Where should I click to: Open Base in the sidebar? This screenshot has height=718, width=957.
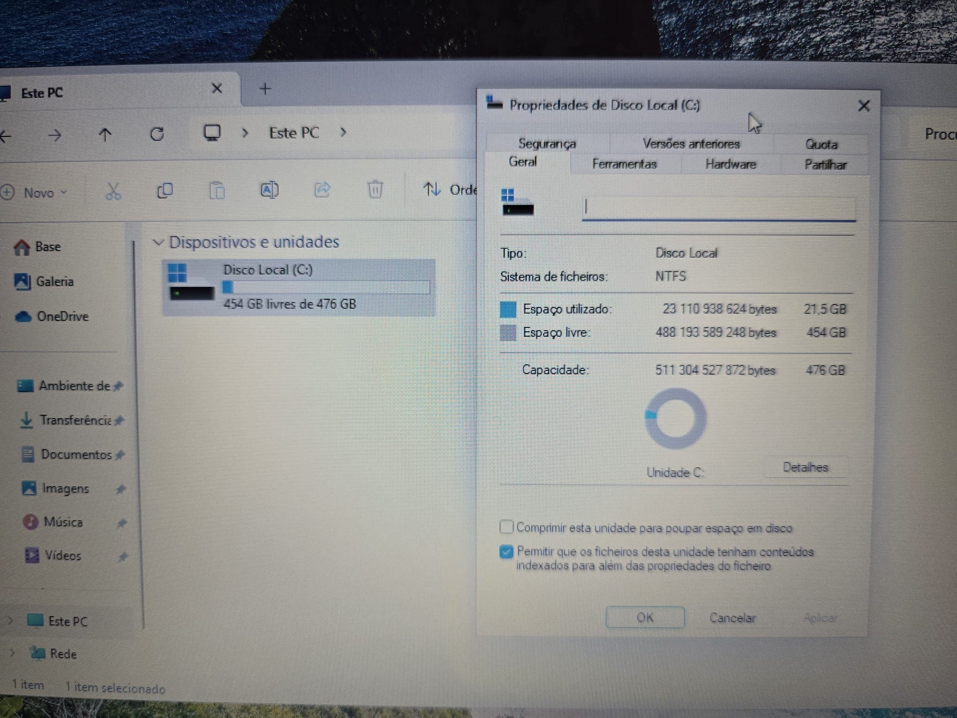pos(37,247)
